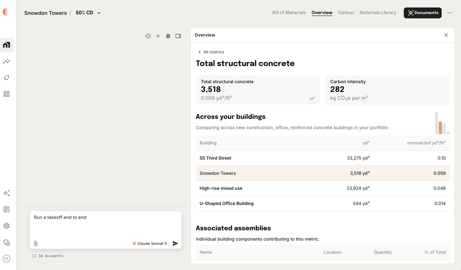Click the % of Total column header
This screenshot has width=461, height=270.
point(435,252)
